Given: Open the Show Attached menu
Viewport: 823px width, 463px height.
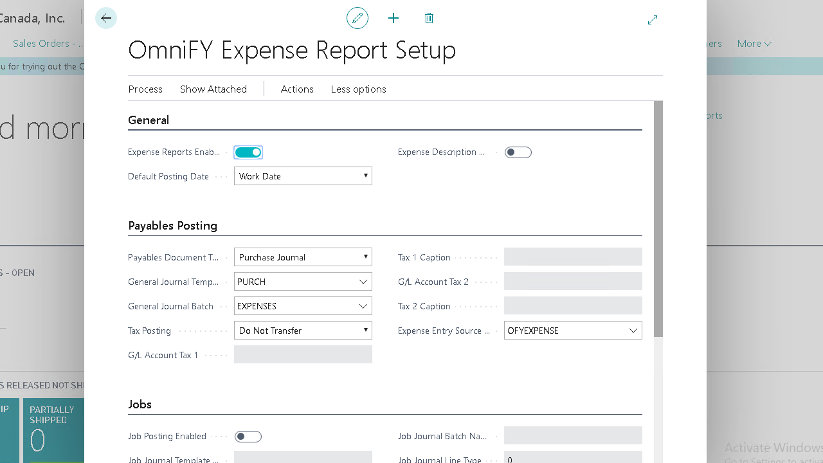Looking at the screenshot, I should point(213,89).
